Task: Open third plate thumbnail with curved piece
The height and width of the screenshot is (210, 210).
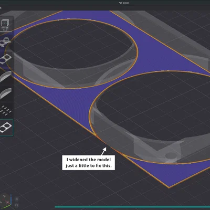Action: 6,76
